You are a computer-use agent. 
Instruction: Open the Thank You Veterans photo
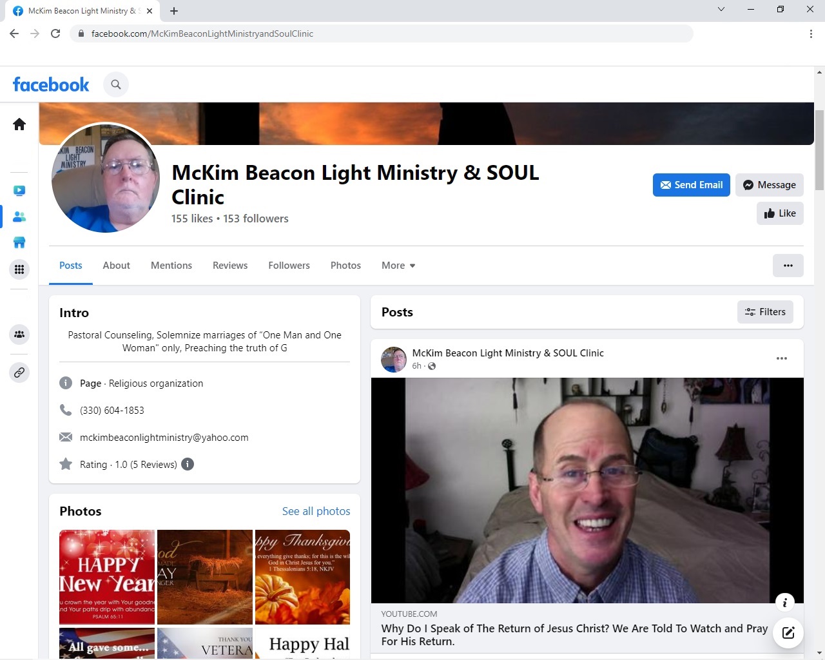[205, 643]
